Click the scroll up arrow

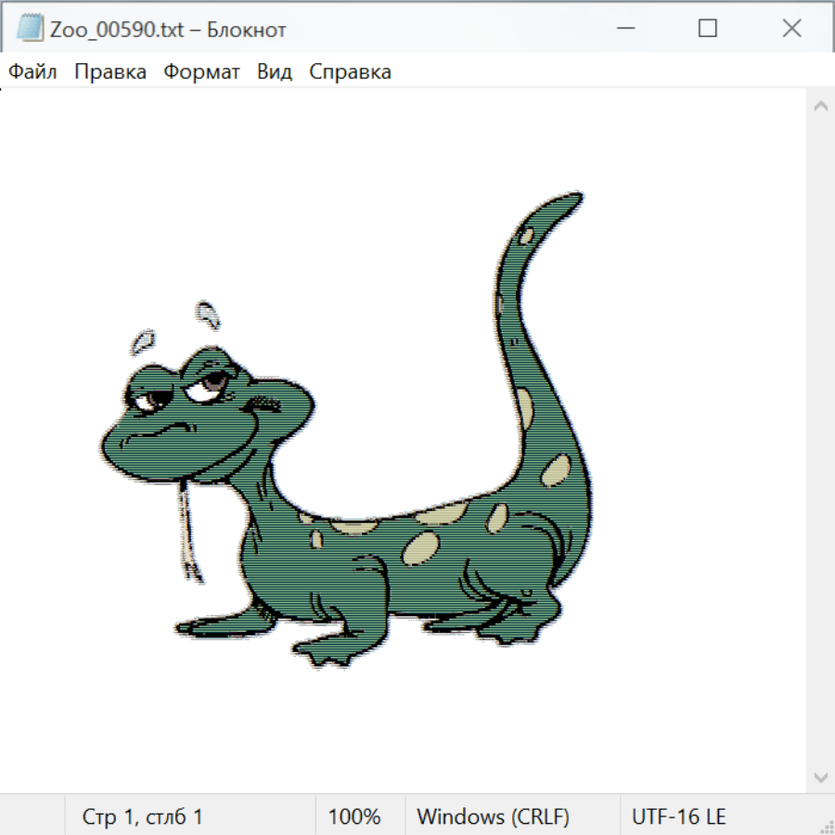820,107
